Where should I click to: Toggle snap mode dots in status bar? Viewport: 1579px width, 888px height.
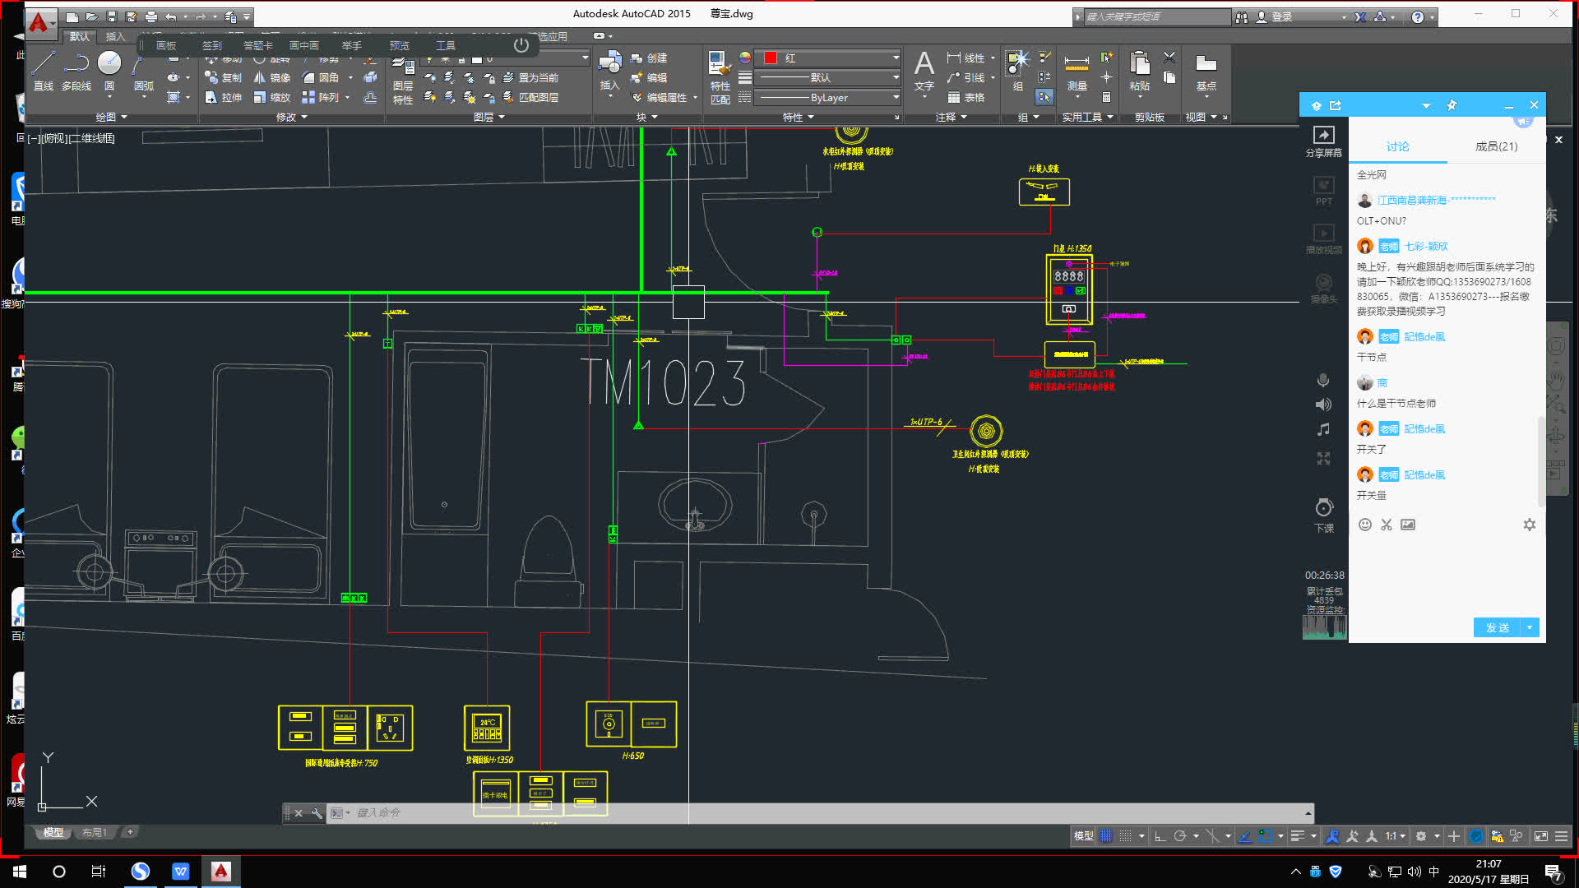tap(1126, 836)
